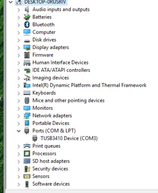The image size is (158, 193).
Task: Expand the Bluetooth chevron
Action: point(19,25)
